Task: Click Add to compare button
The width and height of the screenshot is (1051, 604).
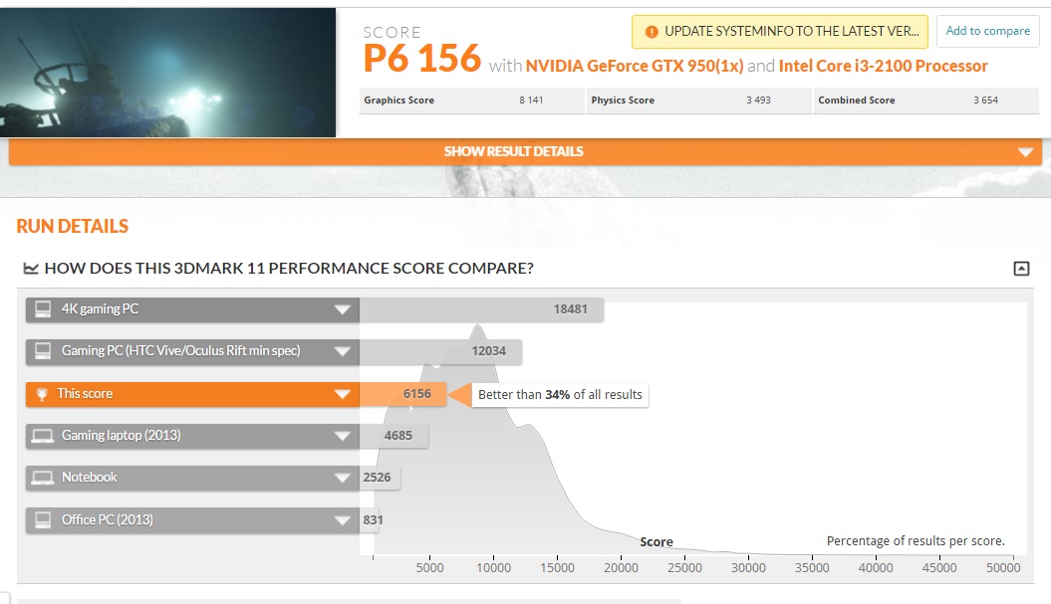Action: (987, 31)
